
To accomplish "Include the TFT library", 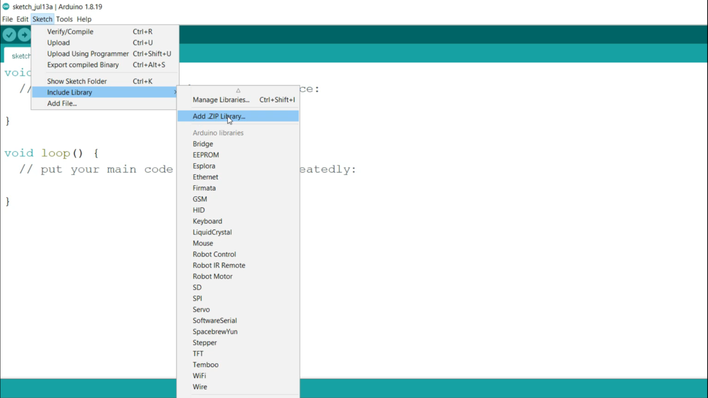I will [x=238, y=354].
